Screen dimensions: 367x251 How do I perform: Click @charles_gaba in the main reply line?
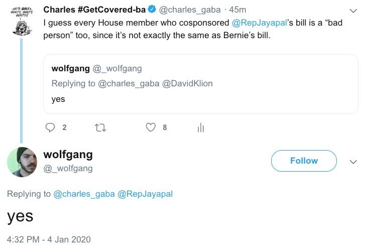coord(84,194)
